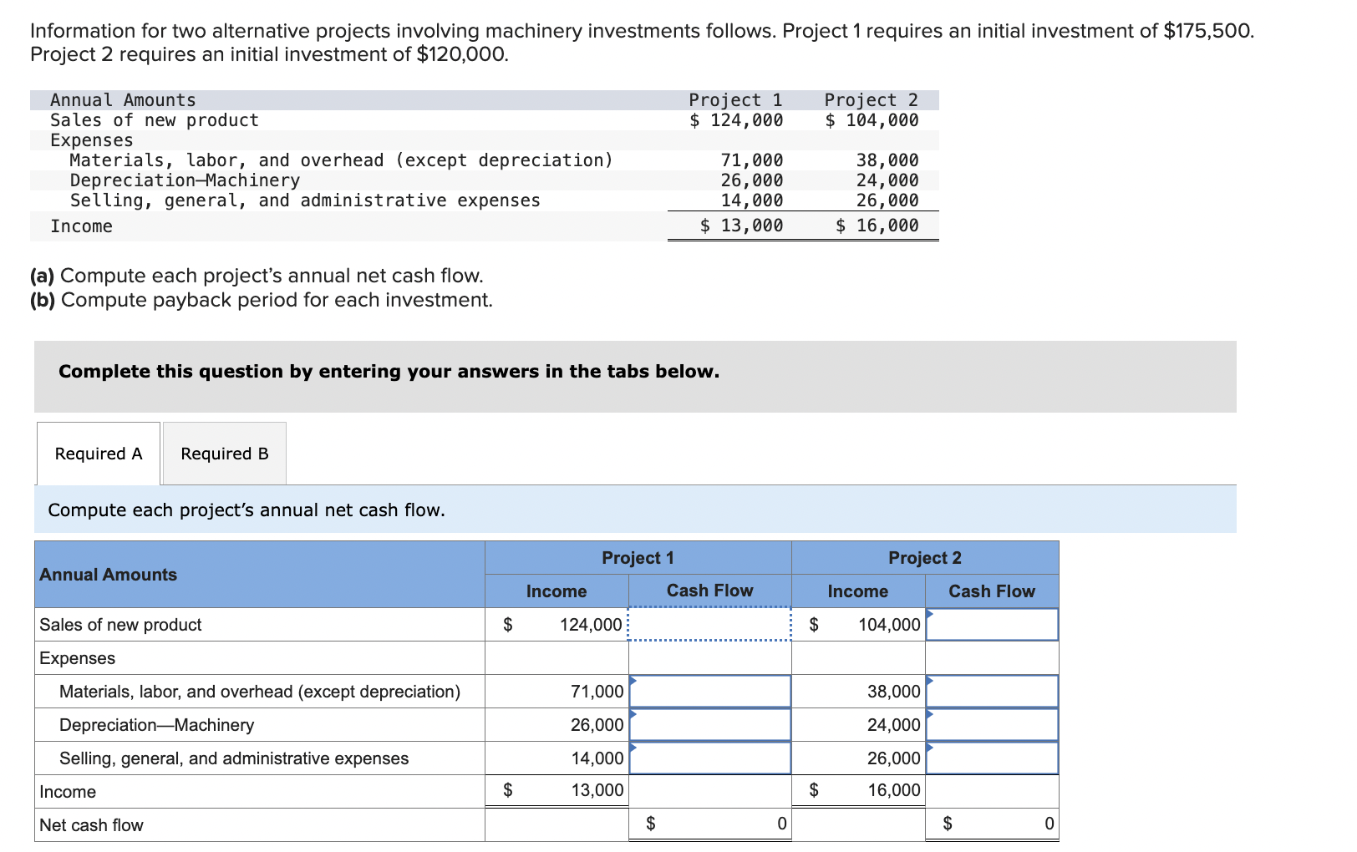Click the Project 1 column header
Viewport: 1357px width, 852px height.
tap(638, 558)
